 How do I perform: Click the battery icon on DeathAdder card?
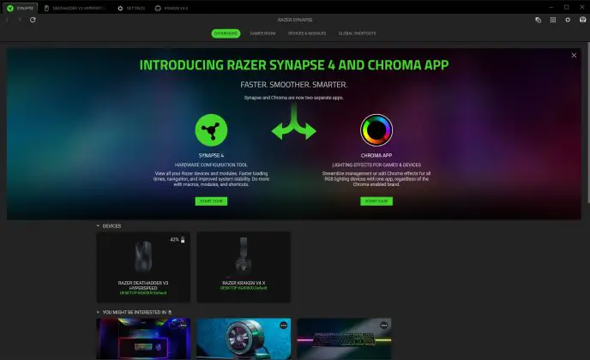coord(183,240)
